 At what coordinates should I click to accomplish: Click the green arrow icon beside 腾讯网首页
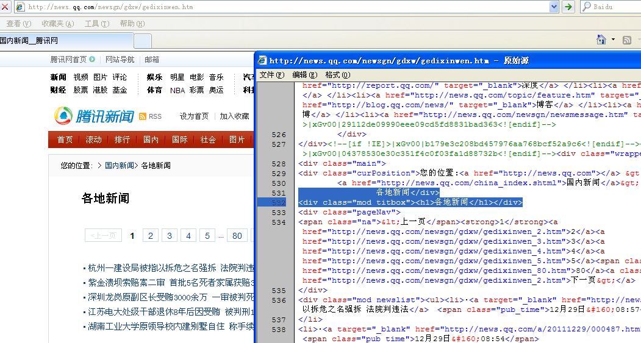92,59
